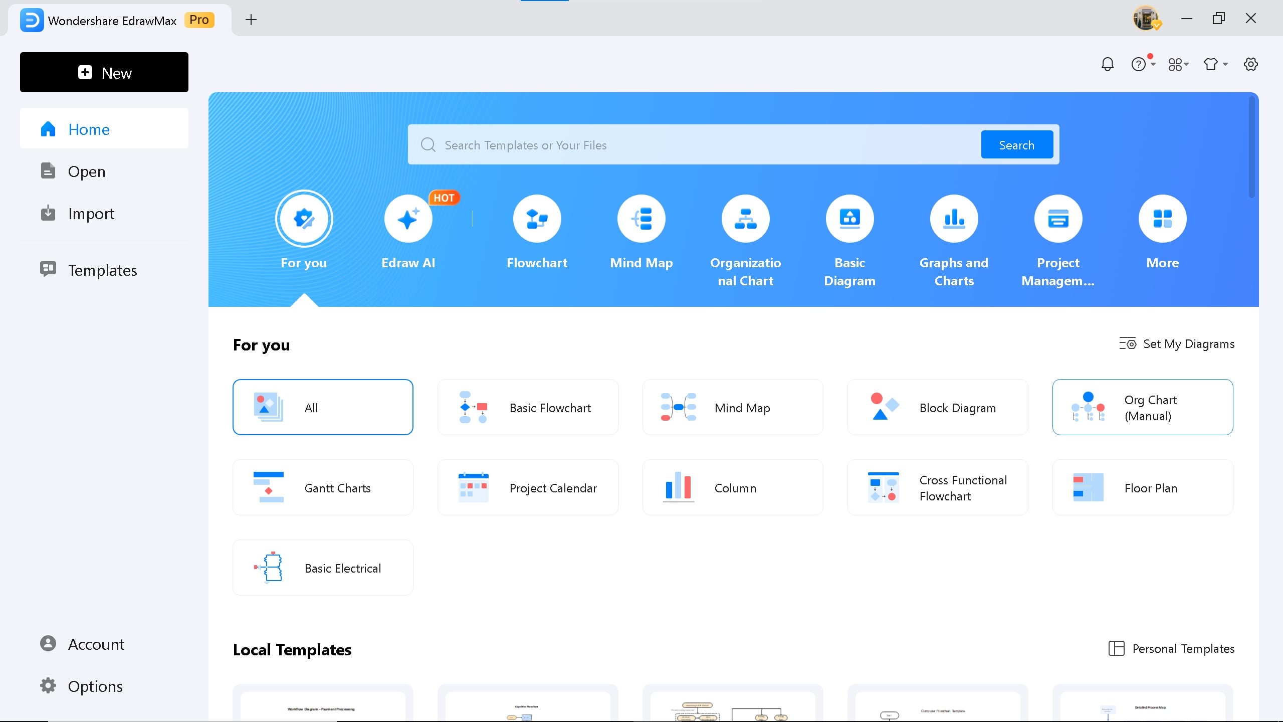Click the blue Search button

(x=1017, y=145)
